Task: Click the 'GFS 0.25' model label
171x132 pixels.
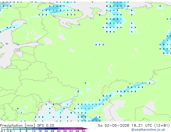Action: point(46,126)
